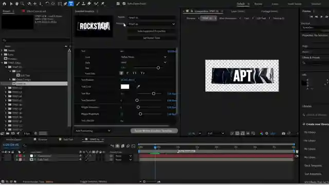Click Preview first frame button
The image size is (329, 185).
(311, 16)
